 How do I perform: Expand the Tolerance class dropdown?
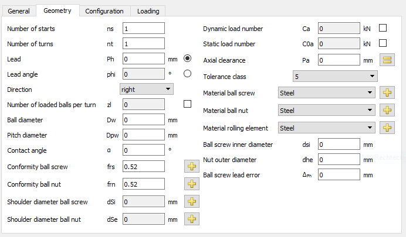pyautogui.click(x=334, y=76)
